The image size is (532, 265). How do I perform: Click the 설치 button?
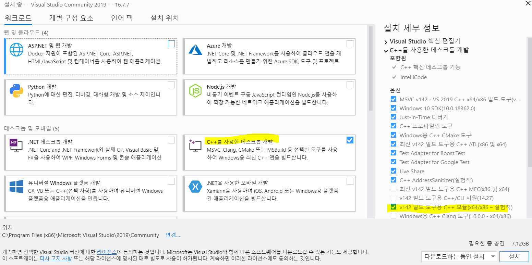click(x=514, y=256)
